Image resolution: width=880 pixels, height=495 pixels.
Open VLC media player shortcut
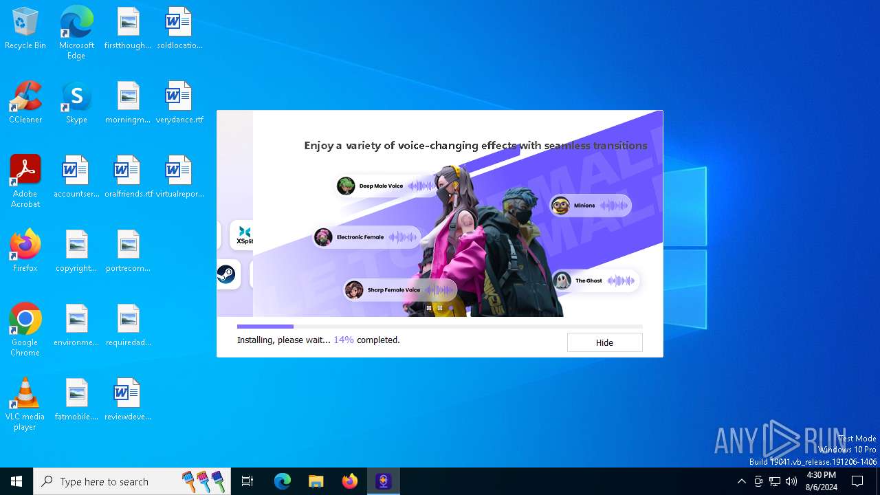25,404
